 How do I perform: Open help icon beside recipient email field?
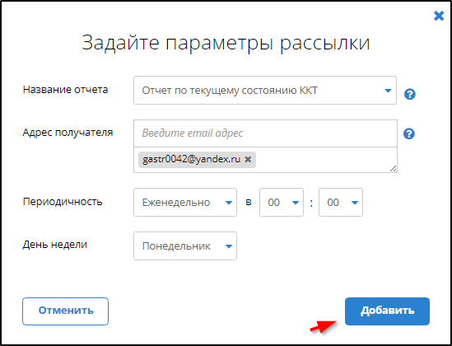(x=409, y=133)
